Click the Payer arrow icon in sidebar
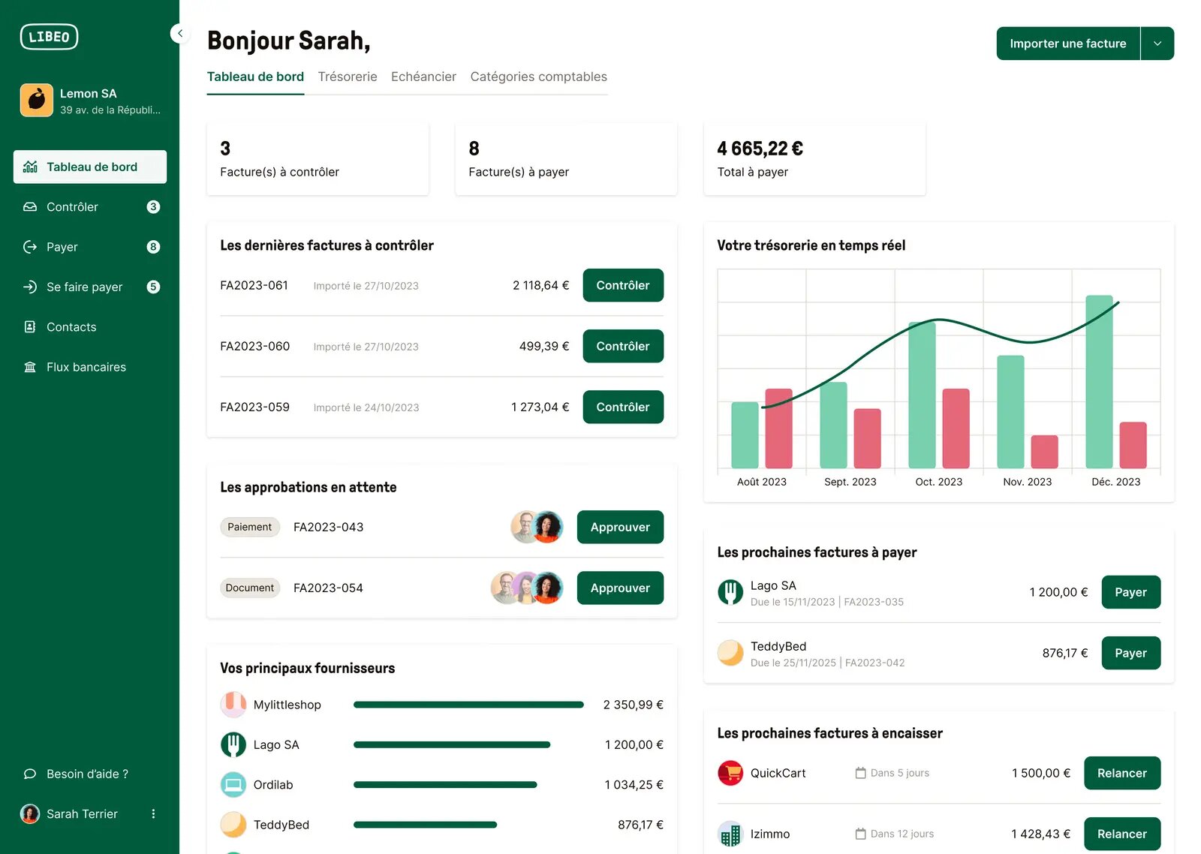 pos(30,247)
